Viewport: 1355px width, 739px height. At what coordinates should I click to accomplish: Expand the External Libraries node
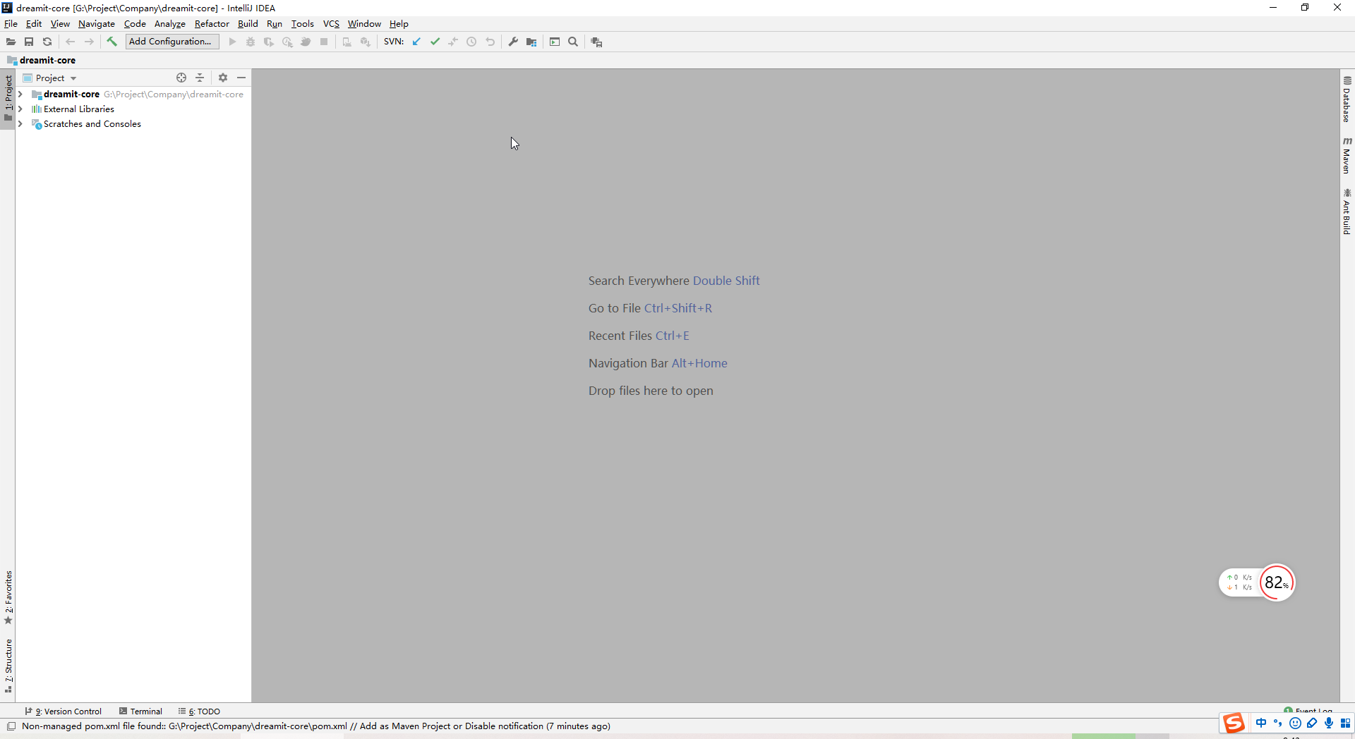20,109
